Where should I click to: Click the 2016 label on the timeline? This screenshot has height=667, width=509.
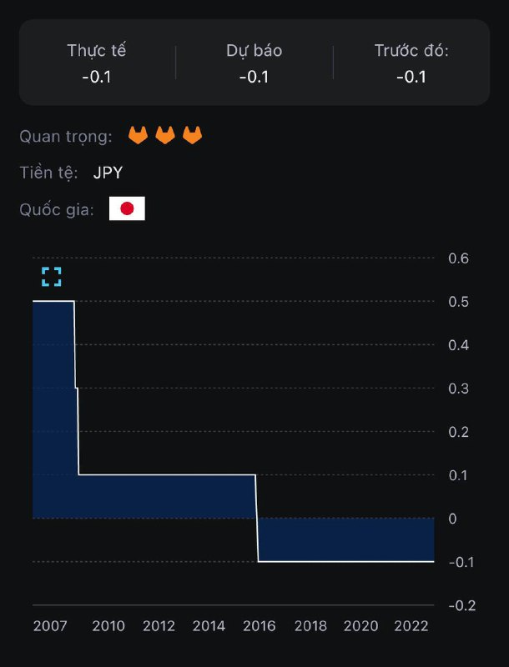[x=260, y=626]
